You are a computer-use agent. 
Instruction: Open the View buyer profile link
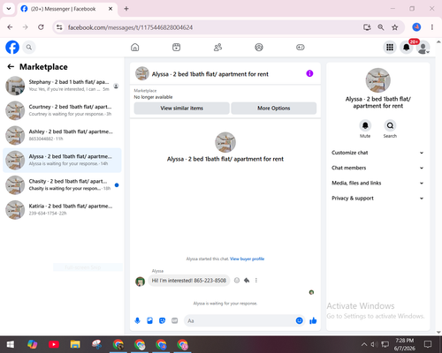point(247,259)
